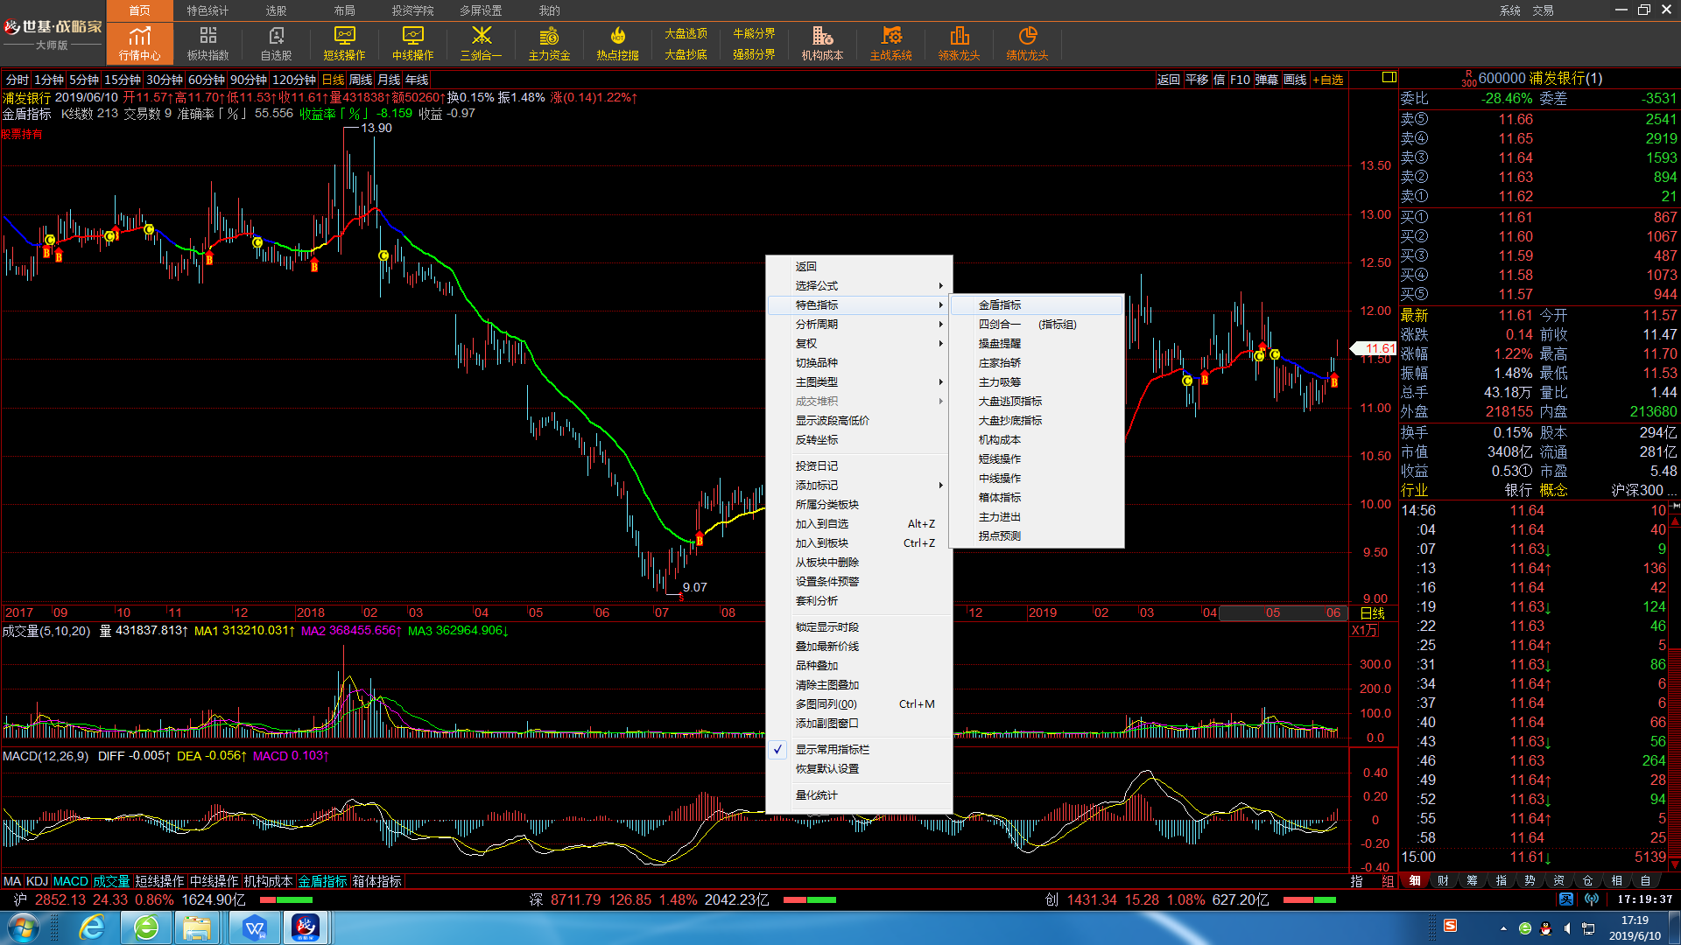Click the 大盘逃顶 toolbar button
This screenshot has height=945, width=1681.
[x=686, y=33]
